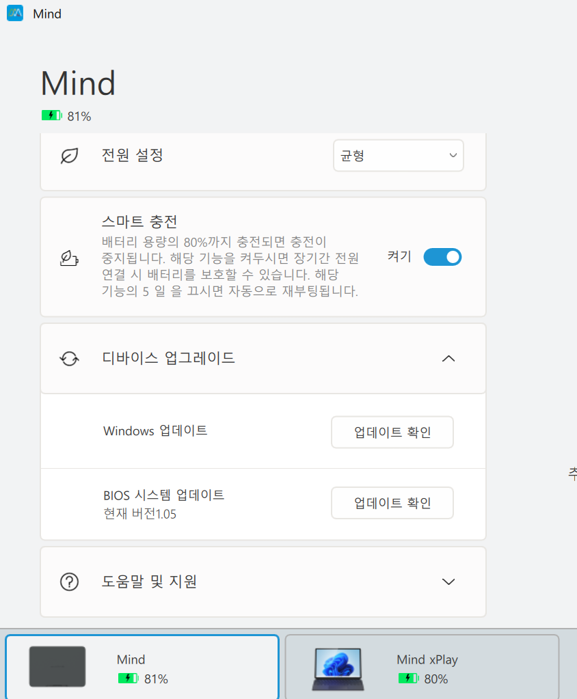Screen dimensions: 577x699
Task: Turn off the 스마트 충전 toggle
Action: click(442, 257)
